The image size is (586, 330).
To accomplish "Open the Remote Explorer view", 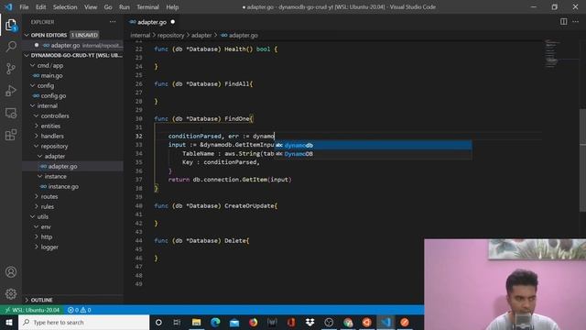I will pos(11,113).
